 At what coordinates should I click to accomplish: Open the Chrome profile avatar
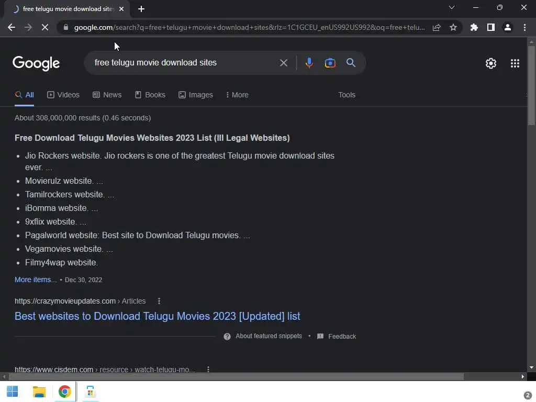pos(508,27)
